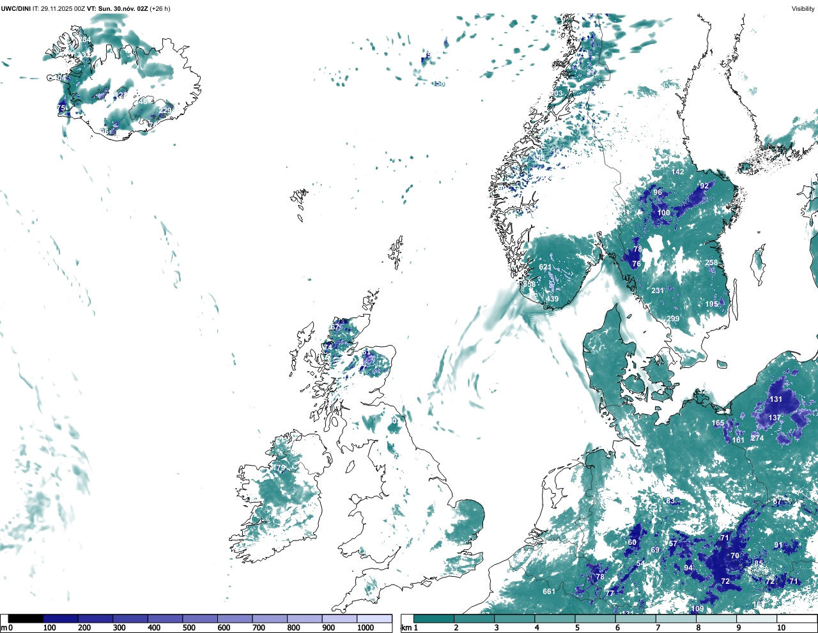
Task: Click the 7–8 km legend swatch
Action: pos(677,618)
